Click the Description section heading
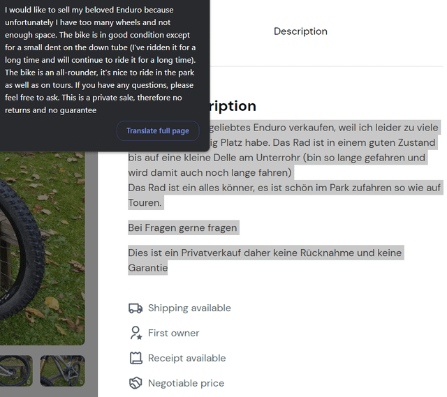 coord(233,106)
